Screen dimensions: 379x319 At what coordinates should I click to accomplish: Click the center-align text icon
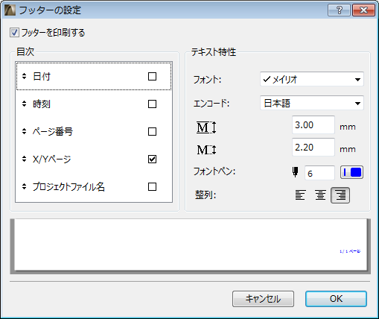pos(320,195)
